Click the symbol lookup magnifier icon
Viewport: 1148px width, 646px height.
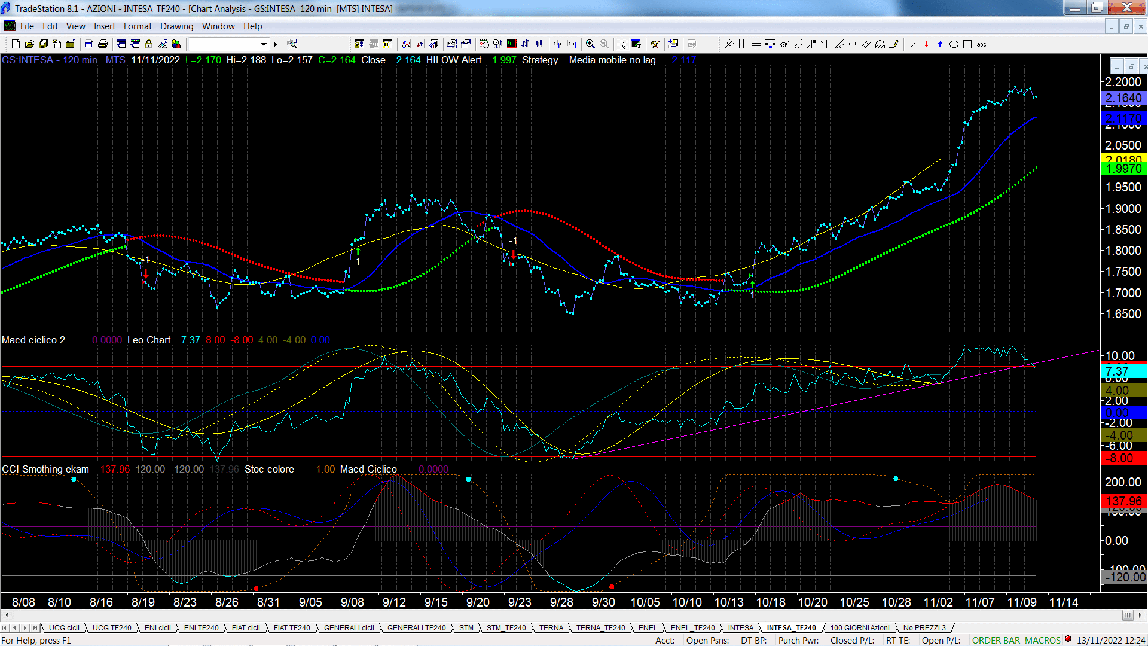[x=292, y=44]
